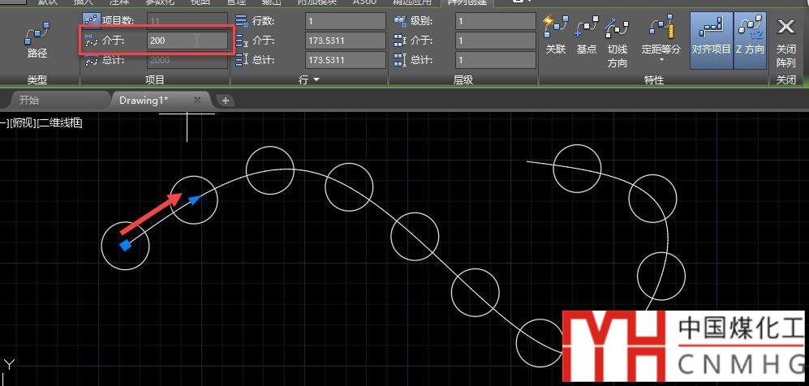Select the Drawing1* document tab

[143, 101]
